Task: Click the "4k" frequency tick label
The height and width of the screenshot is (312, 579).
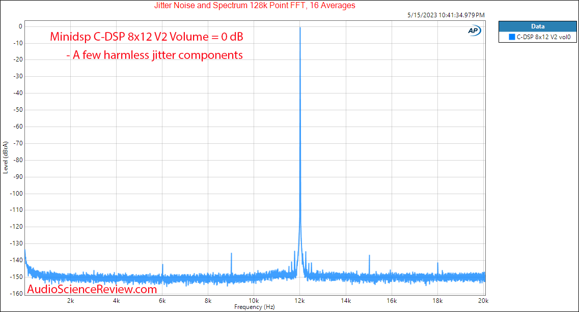Action: (116, 301)
